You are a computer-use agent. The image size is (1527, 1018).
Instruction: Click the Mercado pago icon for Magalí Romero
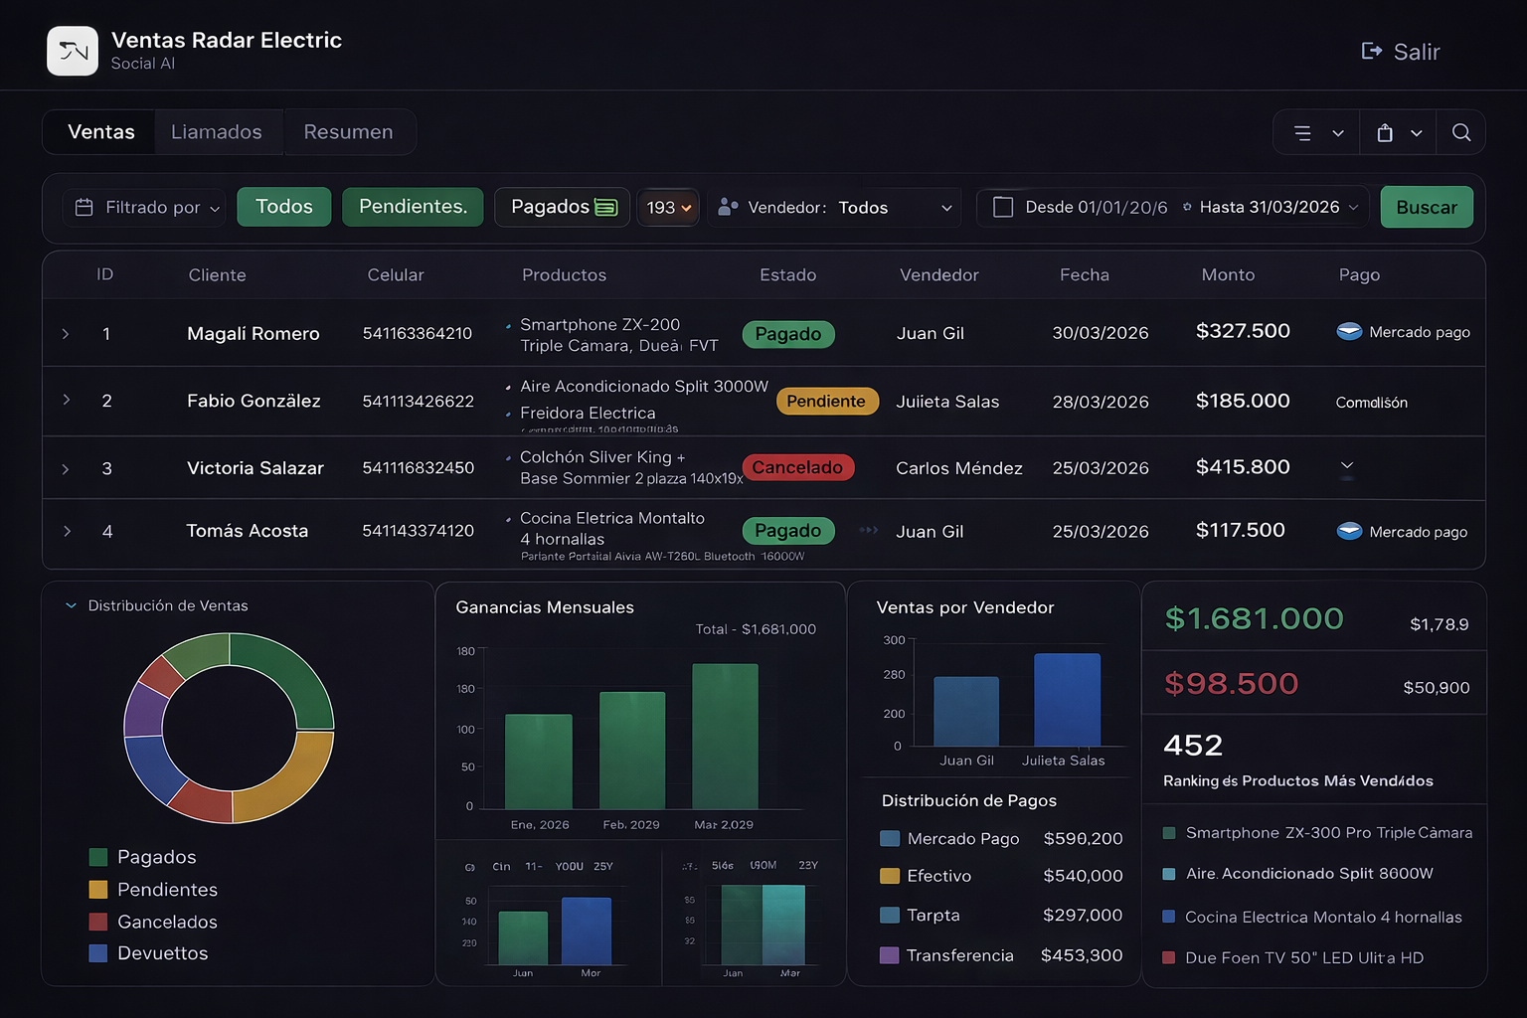click(x=1349, y=332)
